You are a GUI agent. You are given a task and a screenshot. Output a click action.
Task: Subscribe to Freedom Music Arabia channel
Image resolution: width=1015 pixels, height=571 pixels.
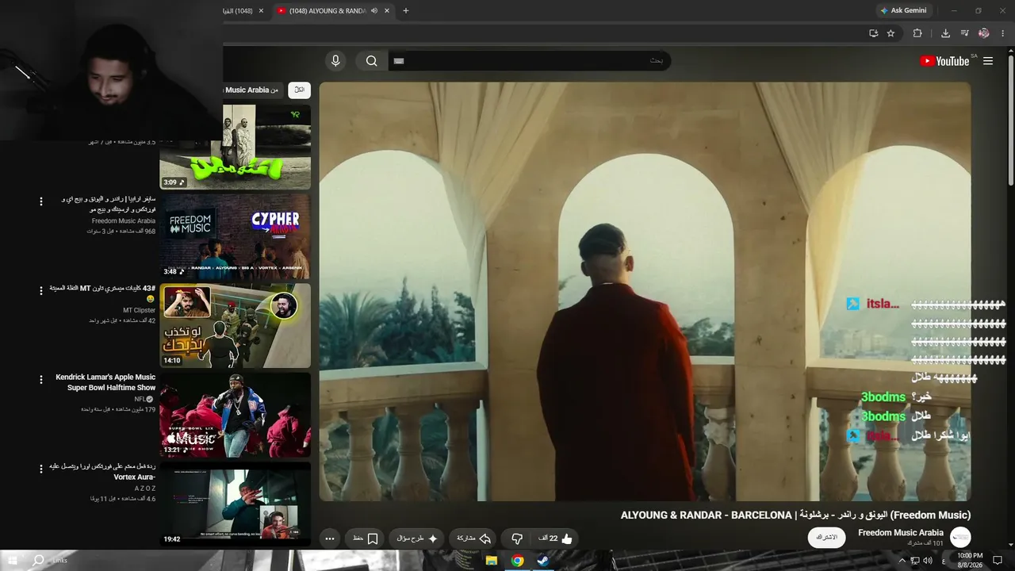pos(826,537)
